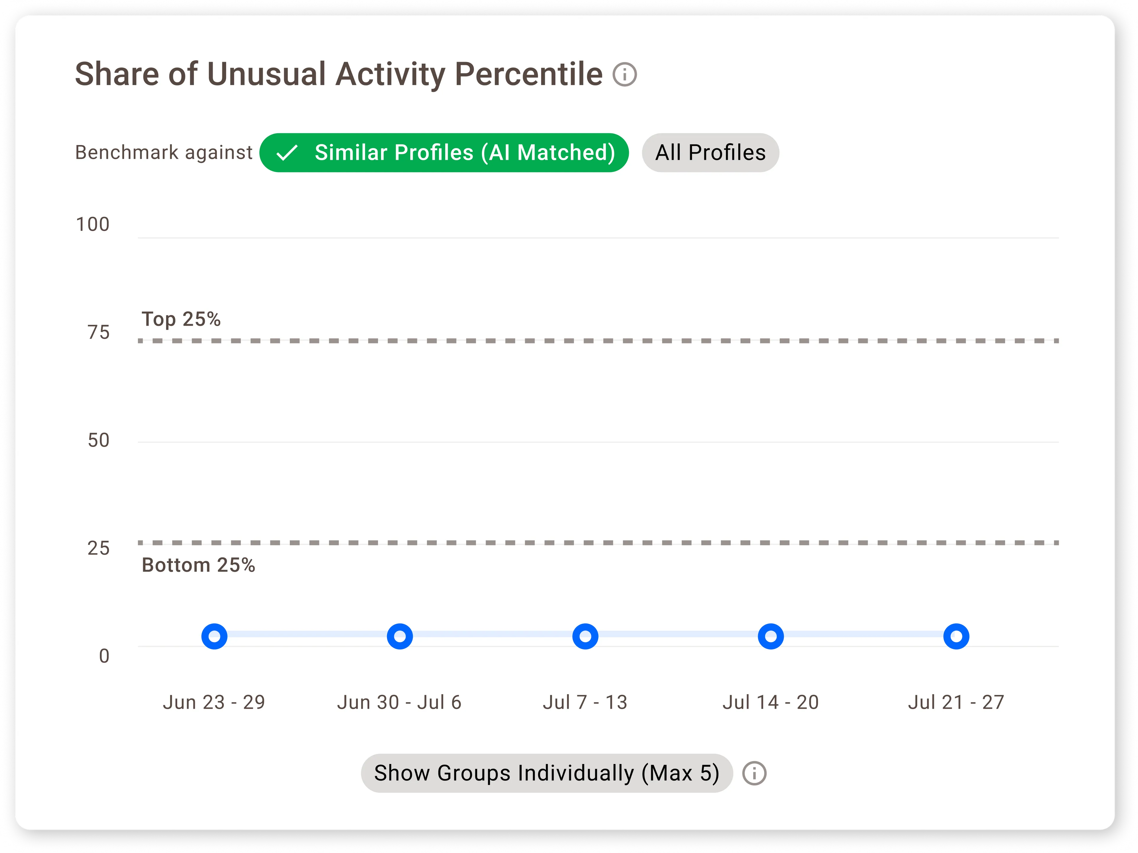Click the Jul 7 - 13 data point

coord(586,636)
